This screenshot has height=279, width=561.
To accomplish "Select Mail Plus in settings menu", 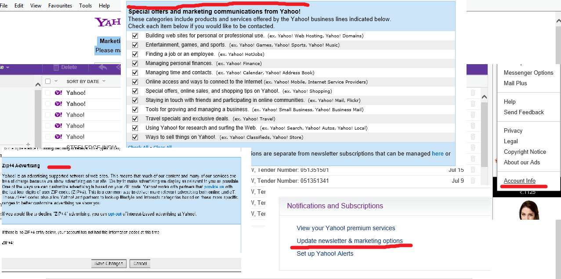I will click(515, 83).
